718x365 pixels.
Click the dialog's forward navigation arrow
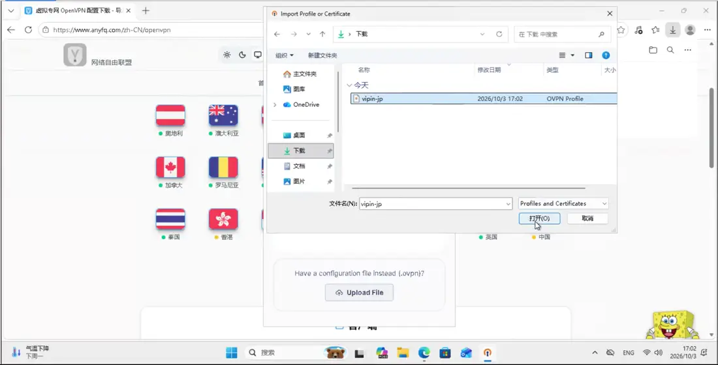(x=294, y=35)
